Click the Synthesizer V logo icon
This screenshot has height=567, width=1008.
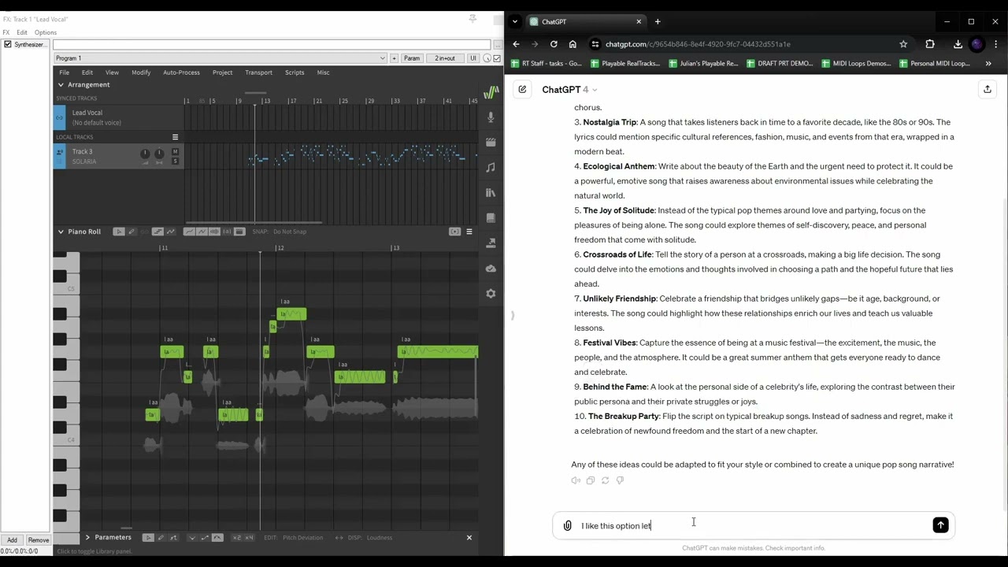click(491, 92)
